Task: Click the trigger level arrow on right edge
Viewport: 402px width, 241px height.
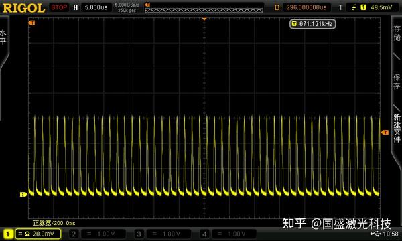Action: pyautogui.click(x=385, y=132)
